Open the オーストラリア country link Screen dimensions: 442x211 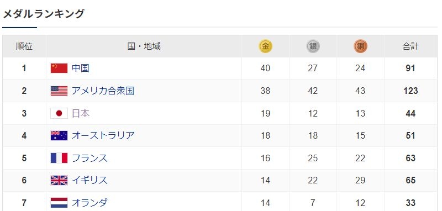tap(103, 135)
